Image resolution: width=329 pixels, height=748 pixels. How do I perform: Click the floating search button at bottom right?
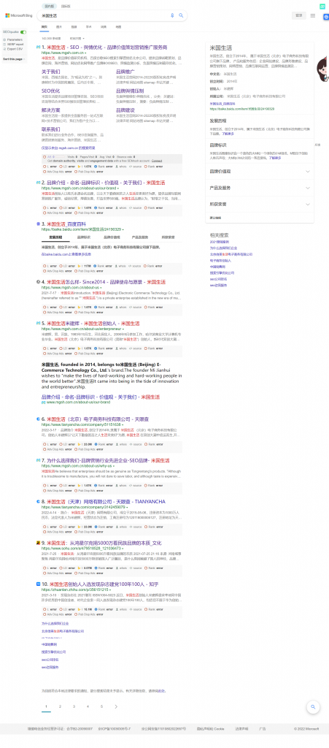[x=313, y=706]
